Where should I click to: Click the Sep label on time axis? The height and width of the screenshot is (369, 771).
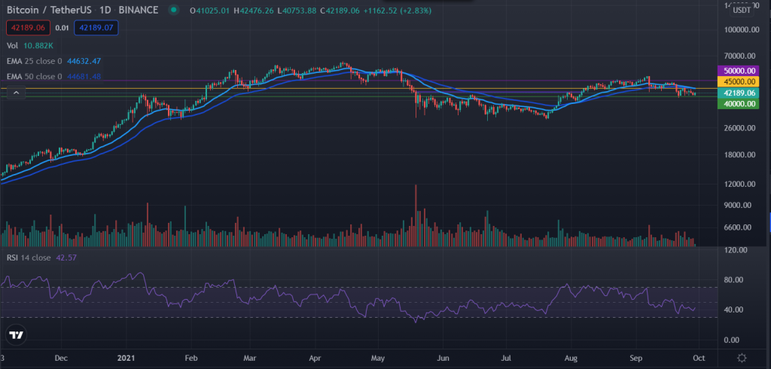click(637, 358)
